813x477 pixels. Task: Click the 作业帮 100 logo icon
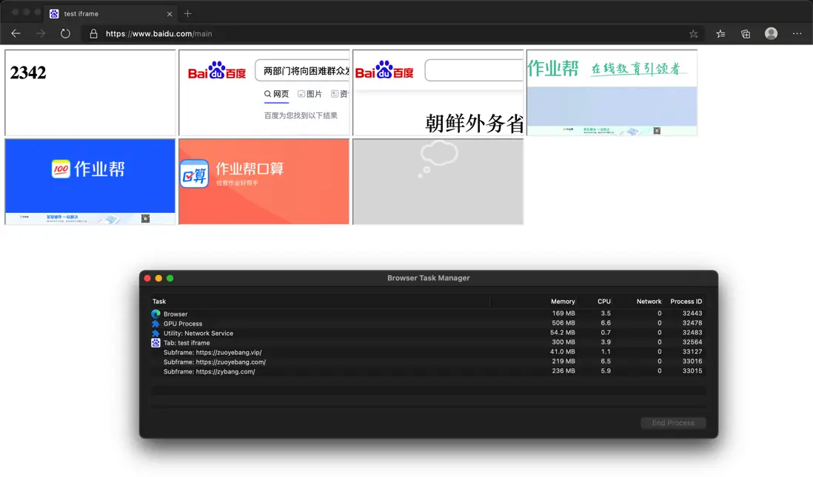point(61,169)
